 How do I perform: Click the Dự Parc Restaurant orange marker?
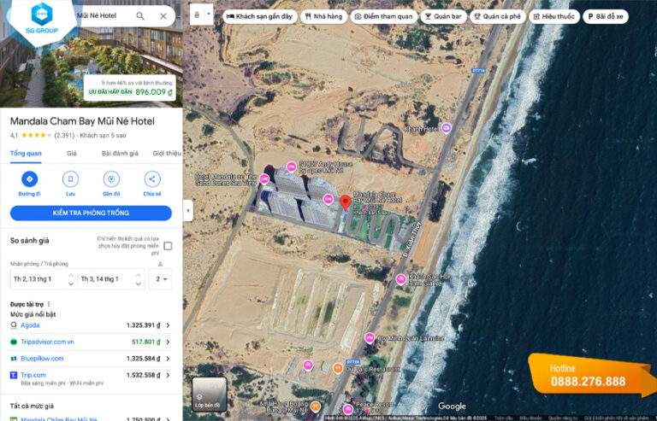click(x=338, y=368)
